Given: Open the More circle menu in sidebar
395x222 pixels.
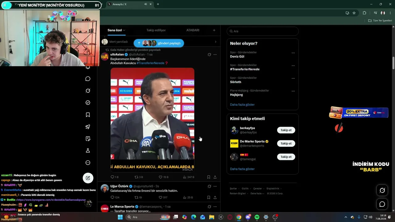Looking at the screenshot, I should pyautogui.click(x=88, y=162).
